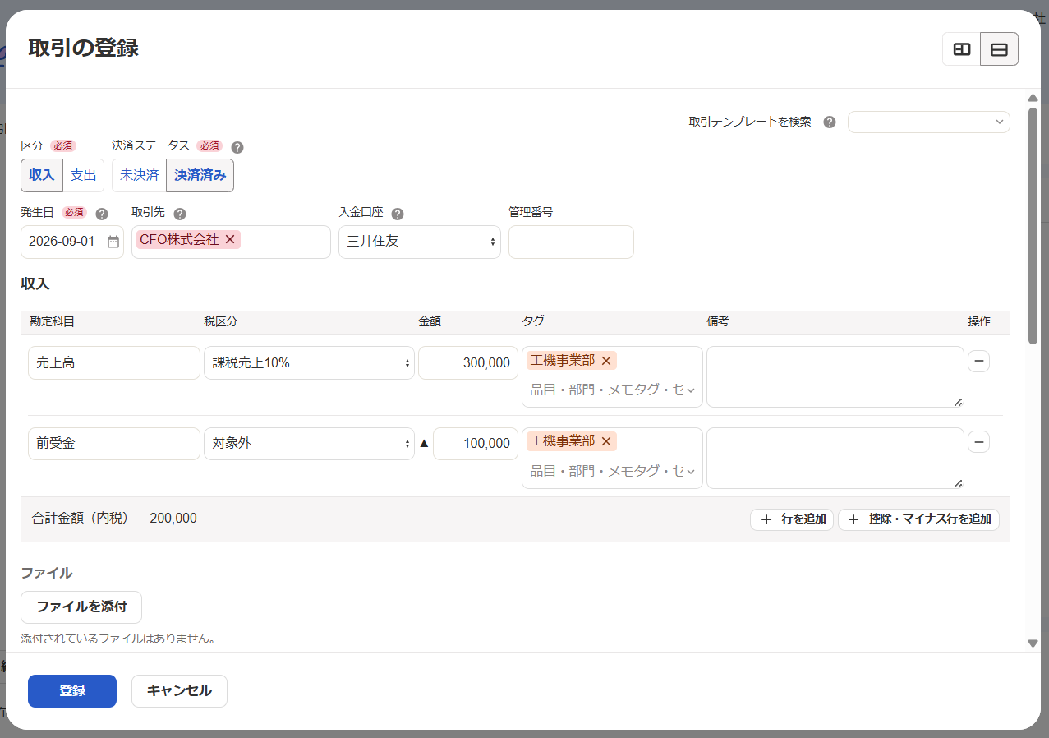The height and width of the screenshot is (738, 1049).
Task: Delete the 前受金 row with minus button
Action: 978,442
